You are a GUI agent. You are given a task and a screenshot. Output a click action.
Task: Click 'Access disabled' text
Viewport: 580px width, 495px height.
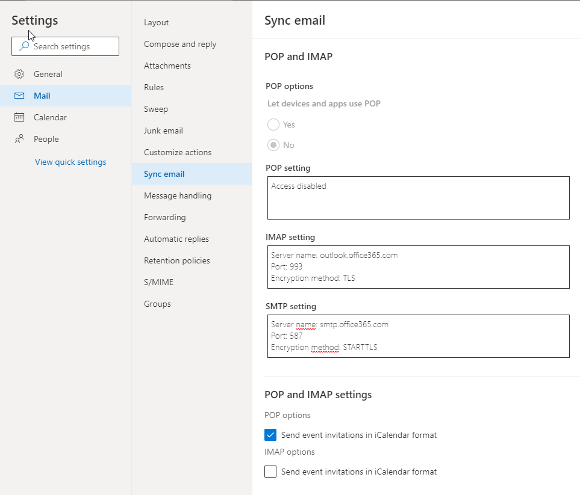point(299,186)
